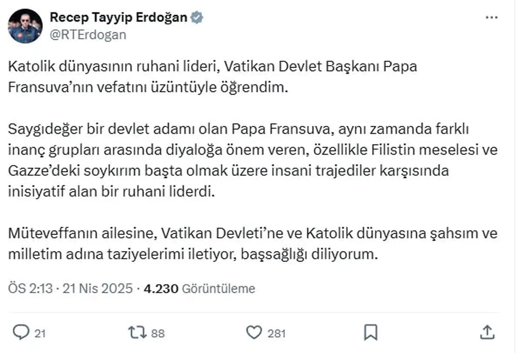Click the like count 281
The image size is (517, 353).
(277, 334)
